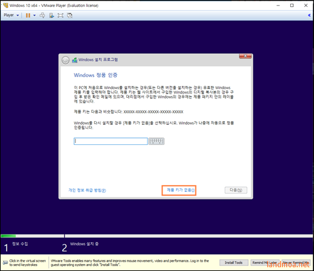Maximize the VMware Player window
Image resolution: width=314 pixels, height=271 pixels.
(292, 6)
